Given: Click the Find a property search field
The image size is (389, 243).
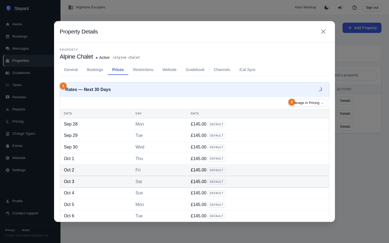Looking at the screenshot, I should click(356, 75).
